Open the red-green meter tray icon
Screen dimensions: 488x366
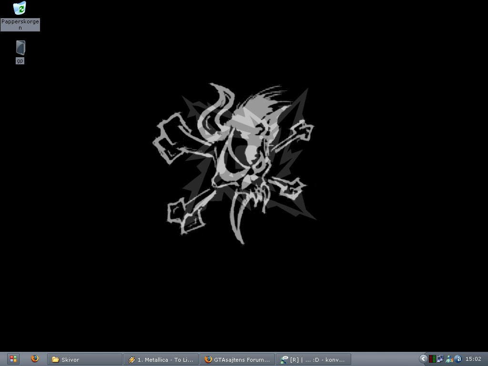coord(432,359)
